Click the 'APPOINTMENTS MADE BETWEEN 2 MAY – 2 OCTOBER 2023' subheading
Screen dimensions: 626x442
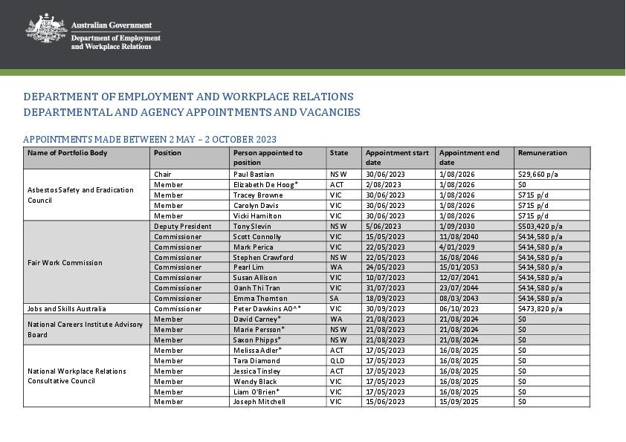(149, 140)
